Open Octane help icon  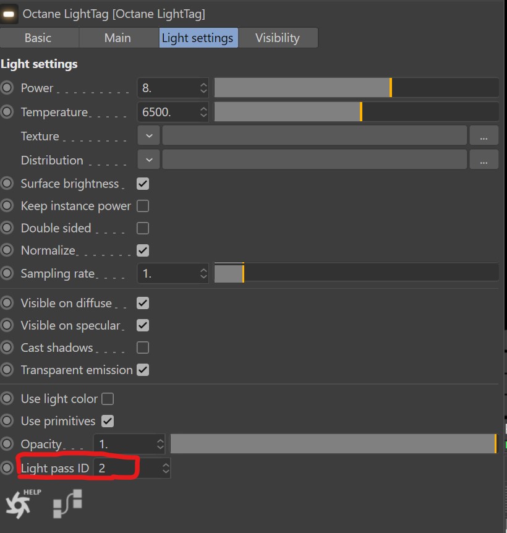point(22,504)
